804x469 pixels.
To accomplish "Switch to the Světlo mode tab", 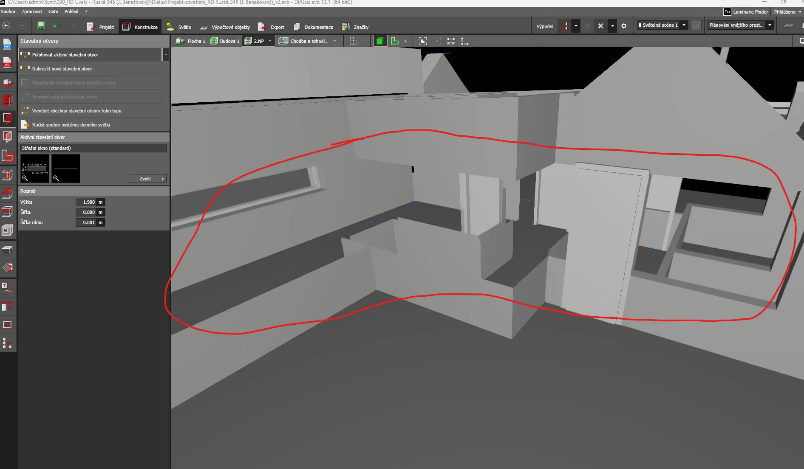I will click(x=178, y=27).
